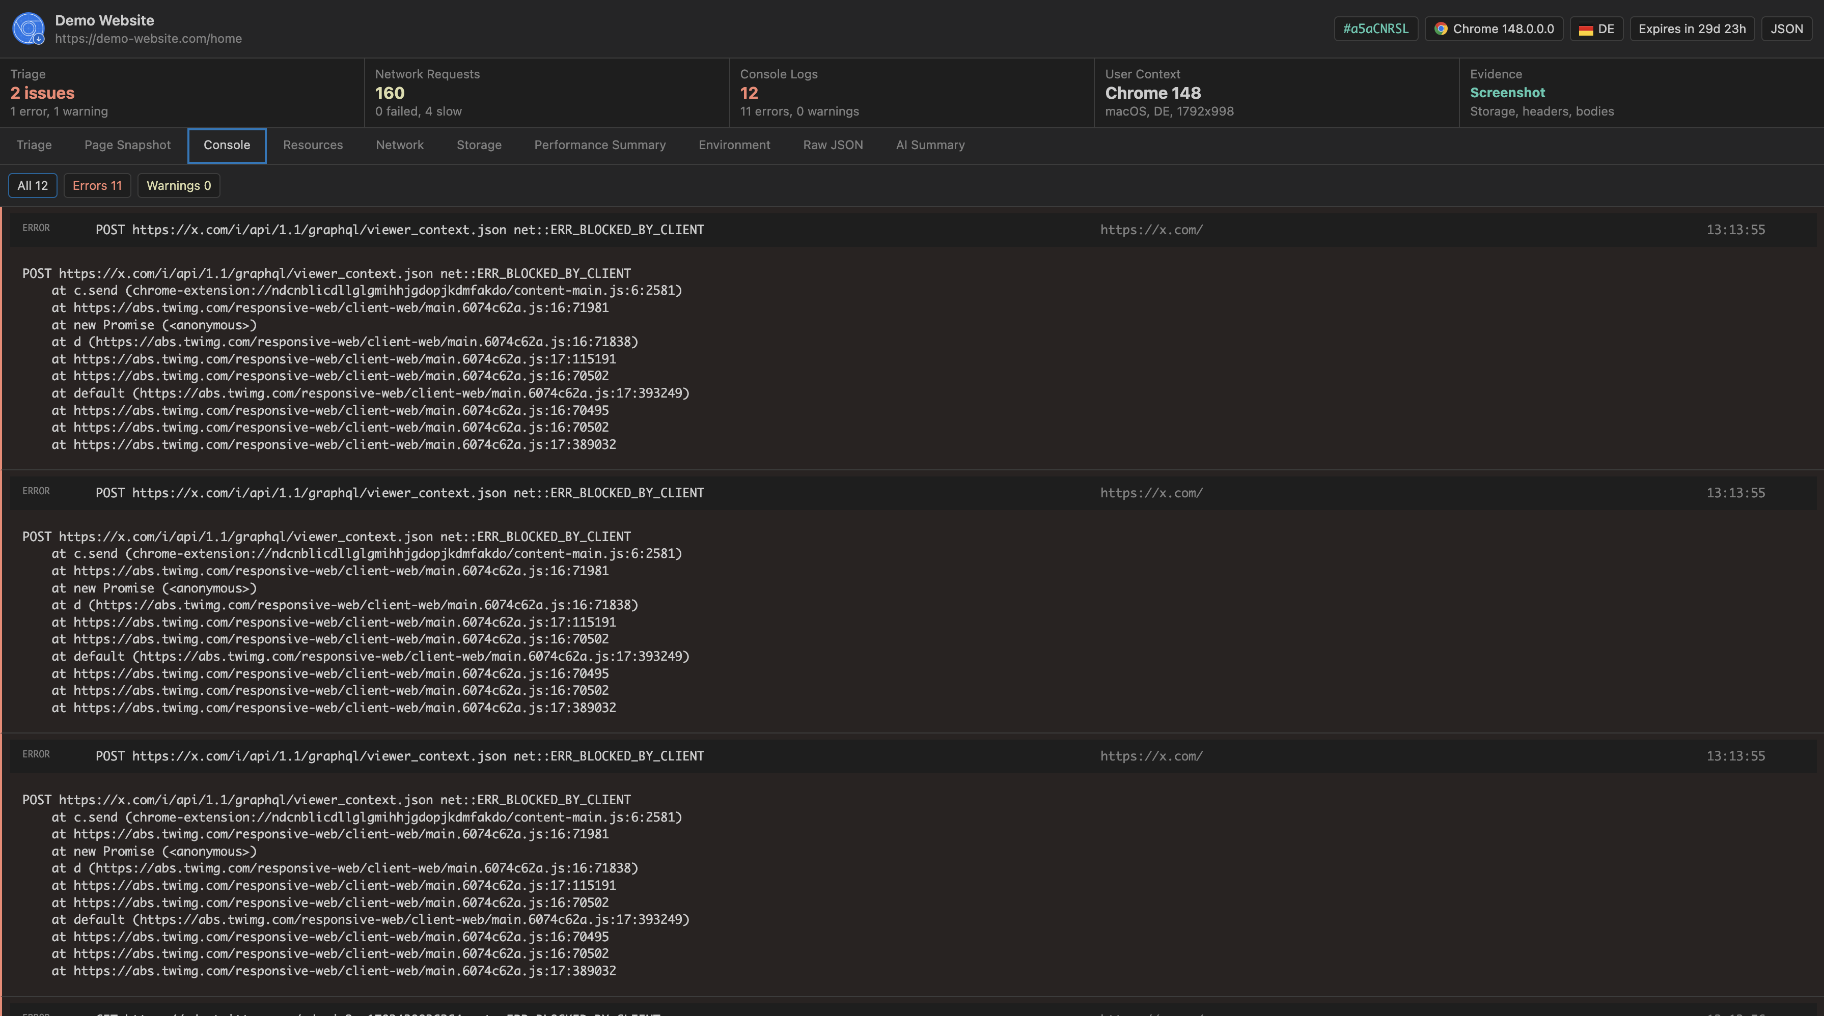Open the User Context Chrome 148 card
The height and width of the screenshot is (1016, 1824).
1277,93
